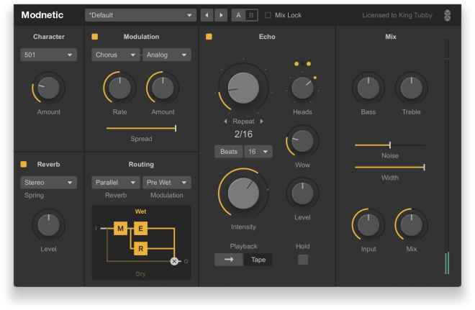Click the Wet label in routing diagram
Image resolution: width=475 pixels, height=310 pixels.
[140, 211]
